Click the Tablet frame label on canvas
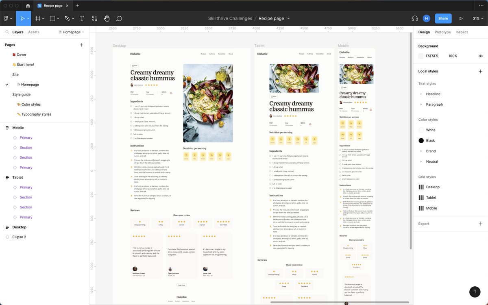The height and width of the screenshot is (305, 488). click(x=259, y=46)
